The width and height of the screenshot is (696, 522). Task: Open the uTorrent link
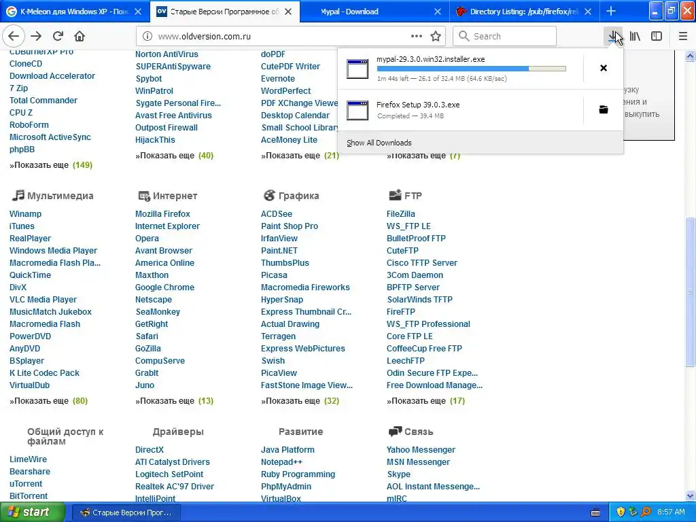[26, 484]
